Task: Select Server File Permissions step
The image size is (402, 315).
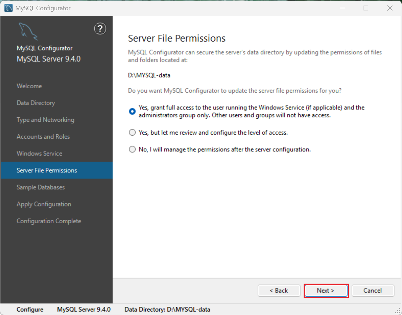Action: [x=57, y=170]
